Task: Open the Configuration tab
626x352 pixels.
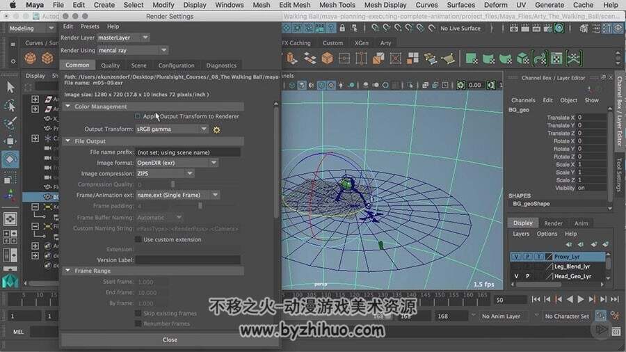Action: tap(176, 65)
